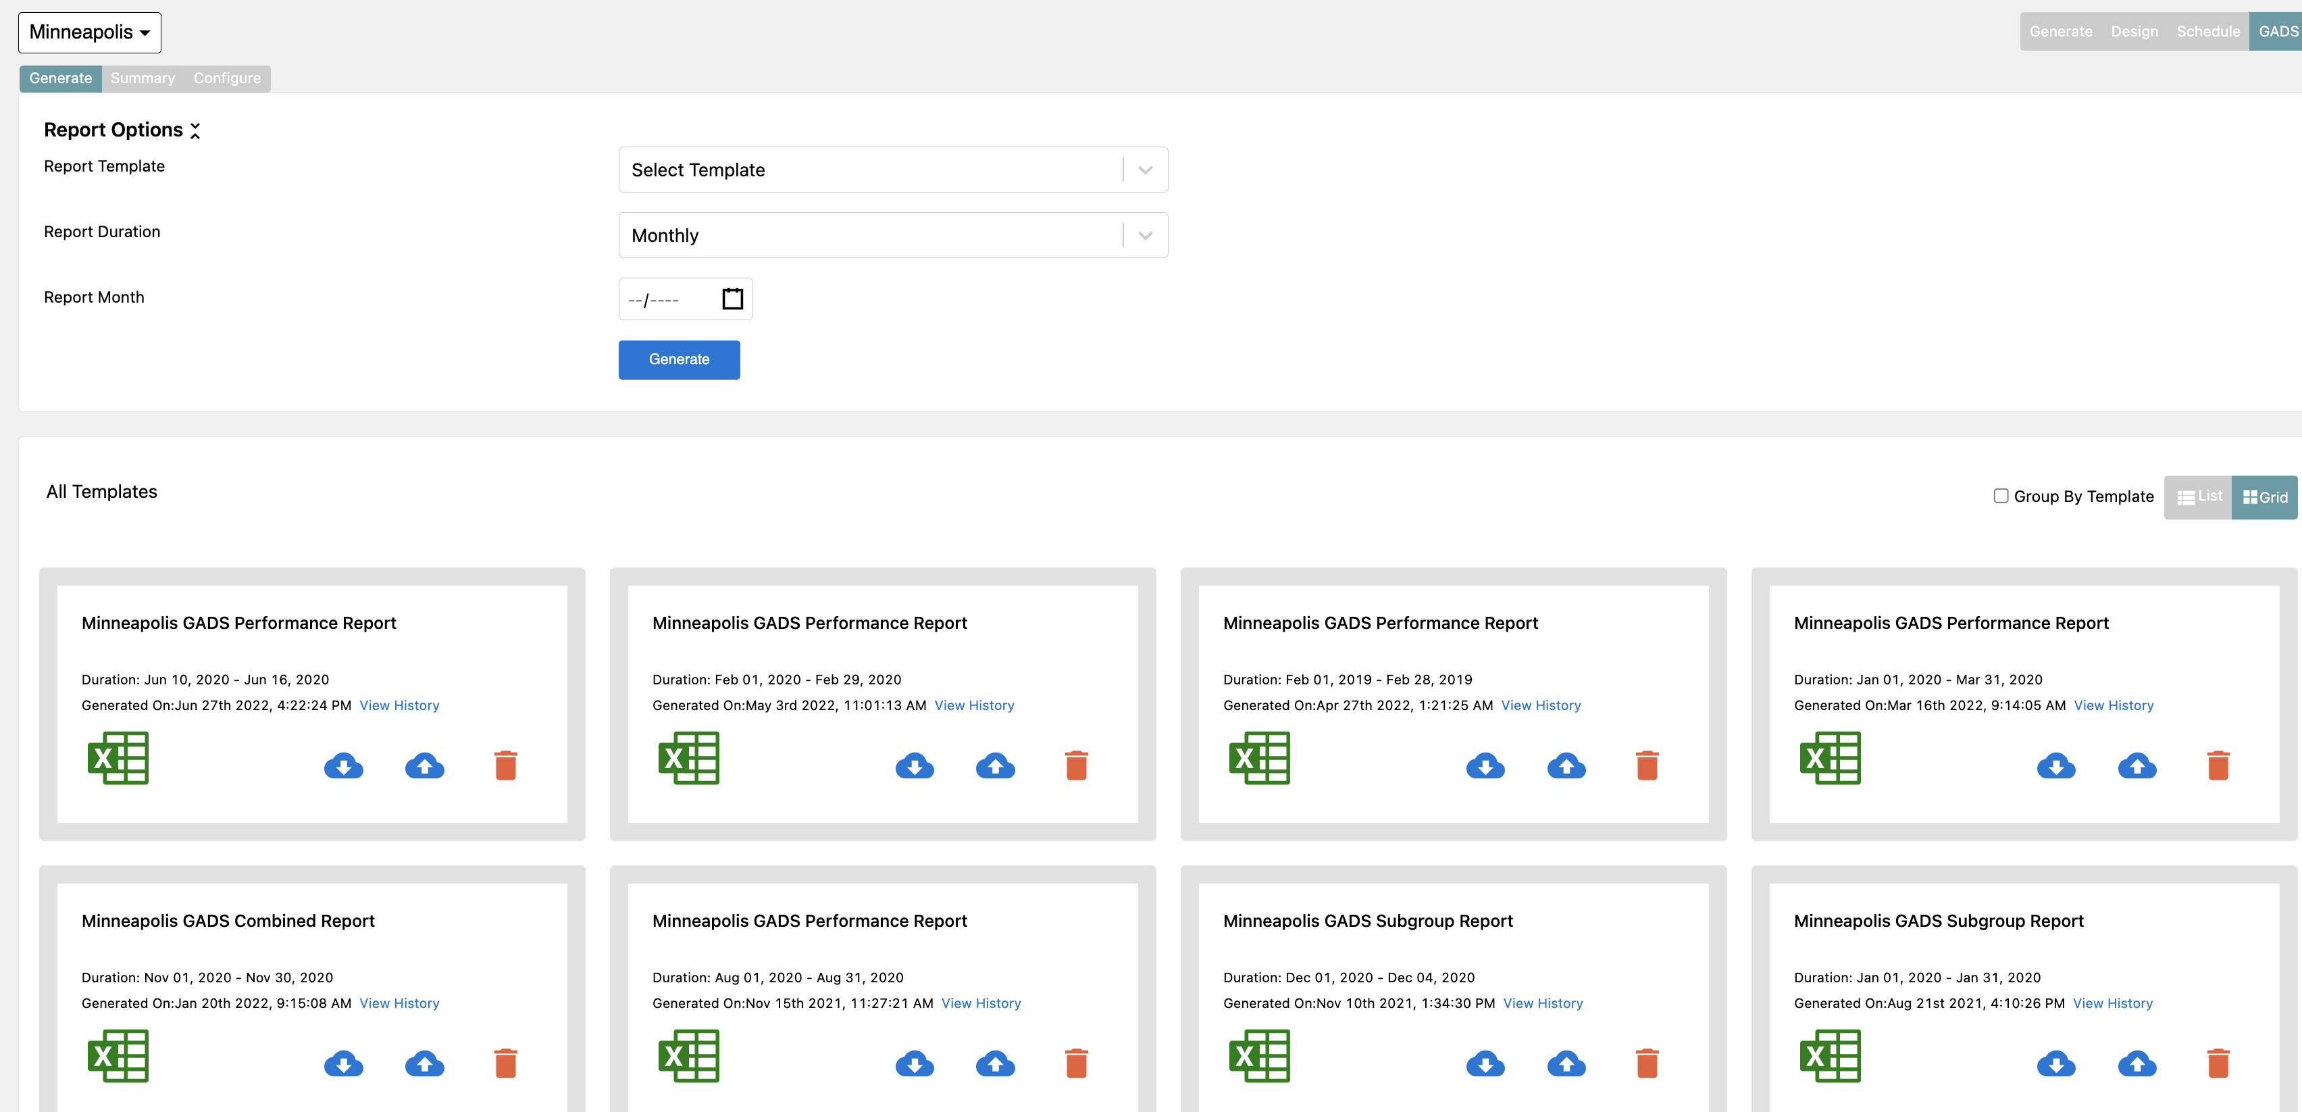The image size is (2302, 1112).
Task: Open Excel icon of Jan-Mar 2020 report
Action: [1829, 758]
